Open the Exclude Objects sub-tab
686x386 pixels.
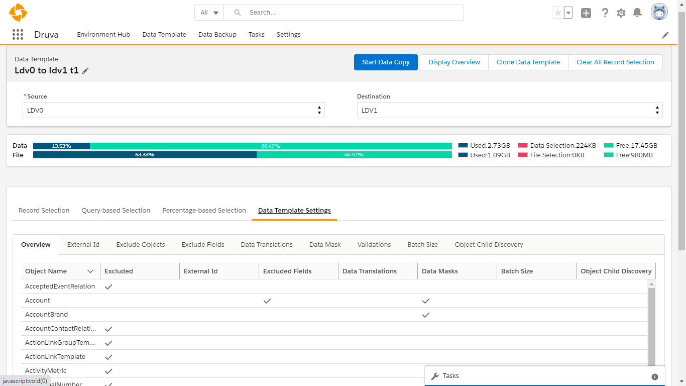click(141, 245)
